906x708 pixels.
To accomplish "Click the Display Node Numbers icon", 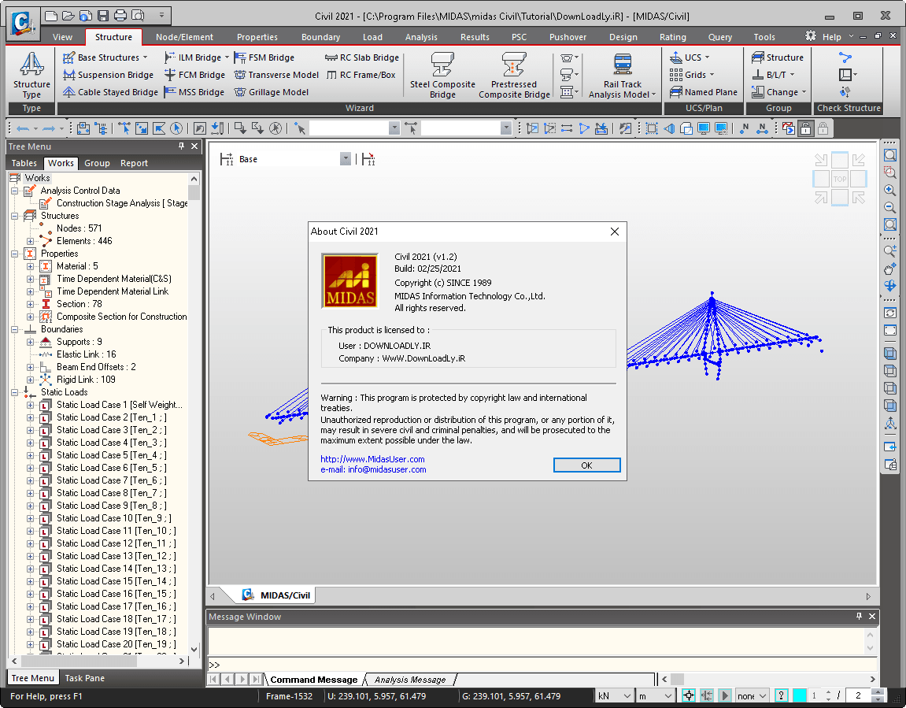I will tap(744, 128).
